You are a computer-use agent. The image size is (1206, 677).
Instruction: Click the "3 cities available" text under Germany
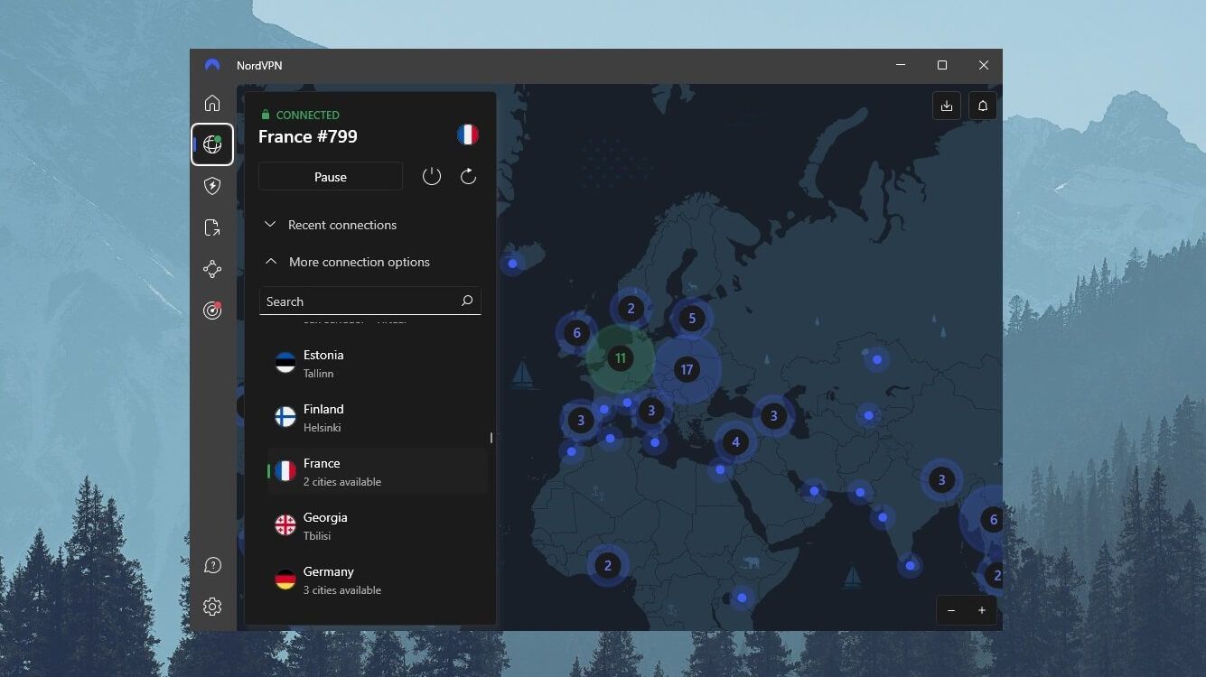pos(342,590)
